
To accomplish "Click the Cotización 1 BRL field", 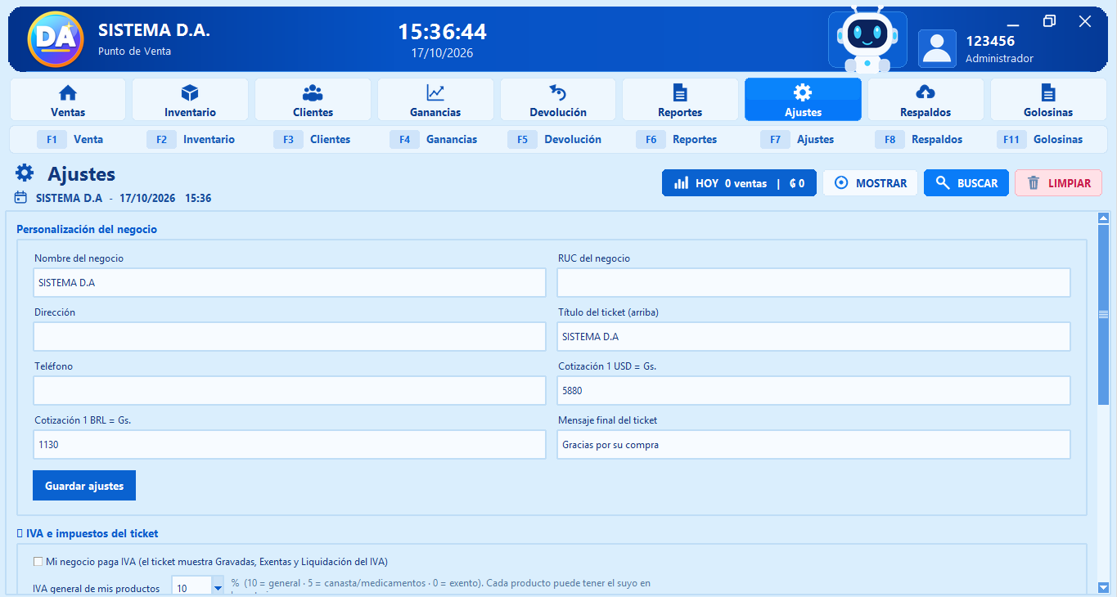I will (x=290, y=444).
